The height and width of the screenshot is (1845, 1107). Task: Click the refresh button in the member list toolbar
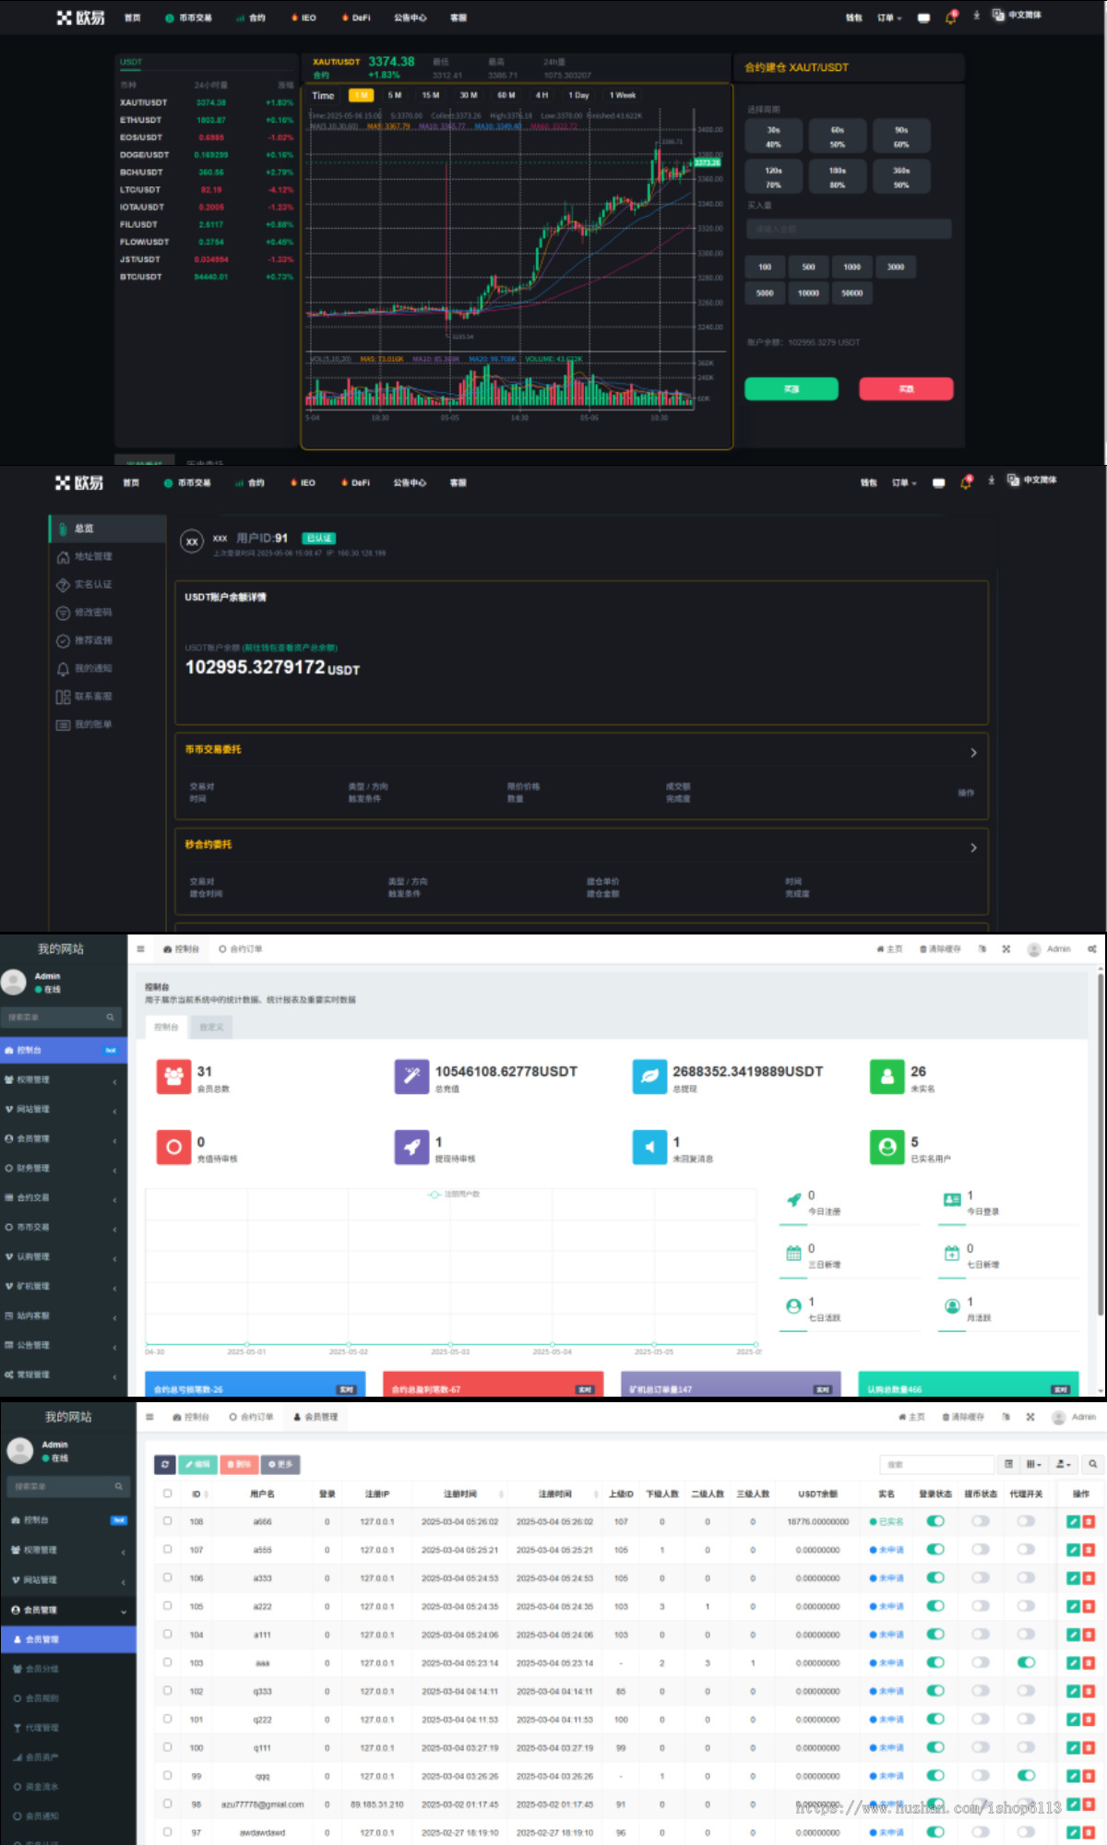pyautogui.click(x=164, y=1464)
